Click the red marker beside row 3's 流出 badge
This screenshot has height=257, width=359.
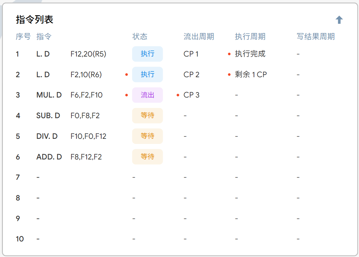[126, 95]
